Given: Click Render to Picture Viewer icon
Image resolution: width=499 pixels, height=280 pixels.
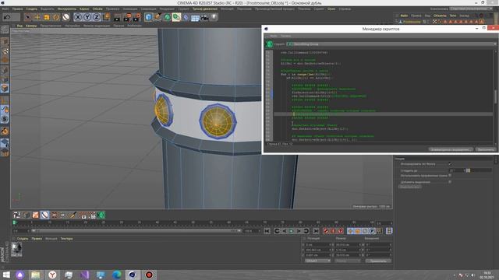Looking at the screenshot, I should click(127, 17).
